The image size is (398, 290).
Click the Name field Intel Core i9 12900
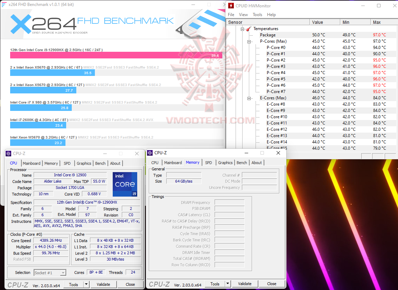click(70, 175)
